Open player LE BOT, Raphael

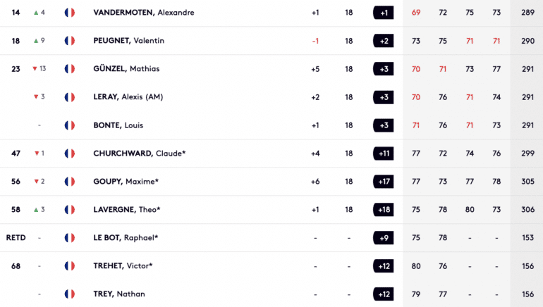(x=126, y=237)
